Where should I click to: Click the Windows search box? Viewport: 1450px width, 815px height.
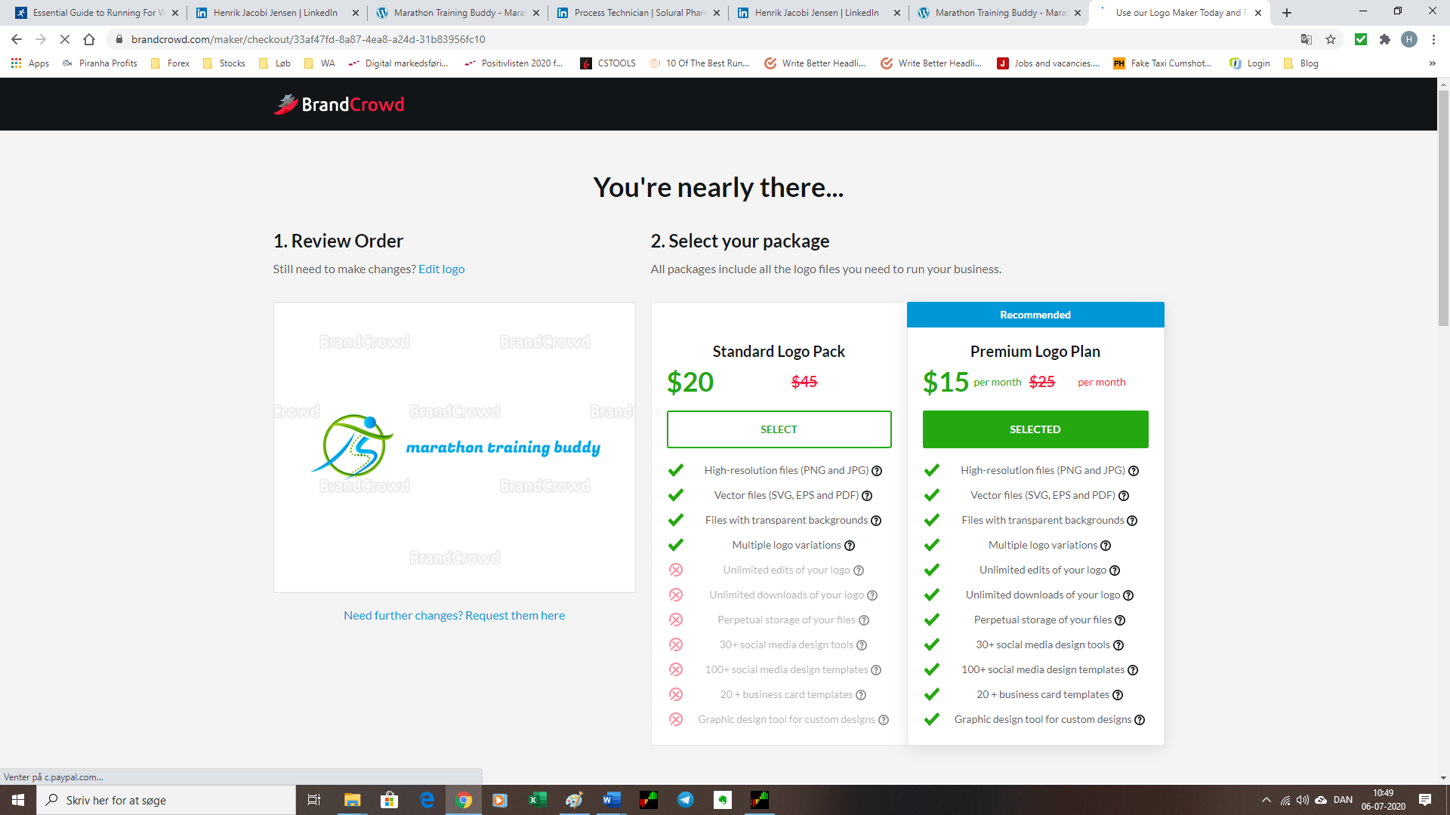point(166,800)
